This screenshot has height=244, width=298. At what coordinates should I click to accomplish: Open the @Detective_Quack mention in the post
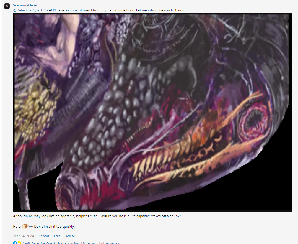pos(28,10)
